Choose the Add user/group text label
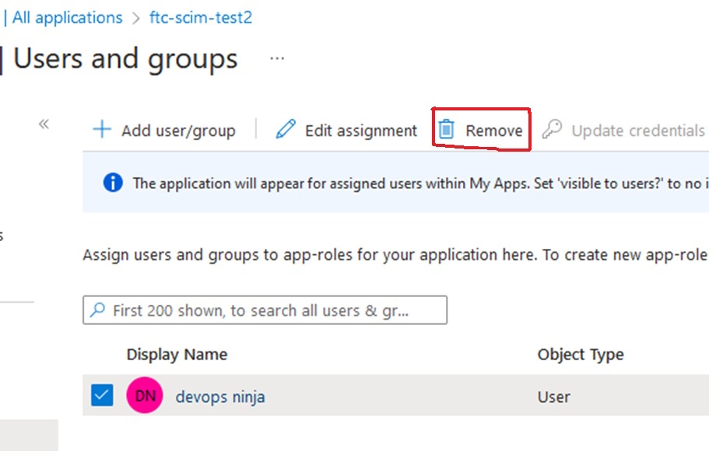Viewport: 709px width, 451px height. pyautogui.click(x=178, y=131)
